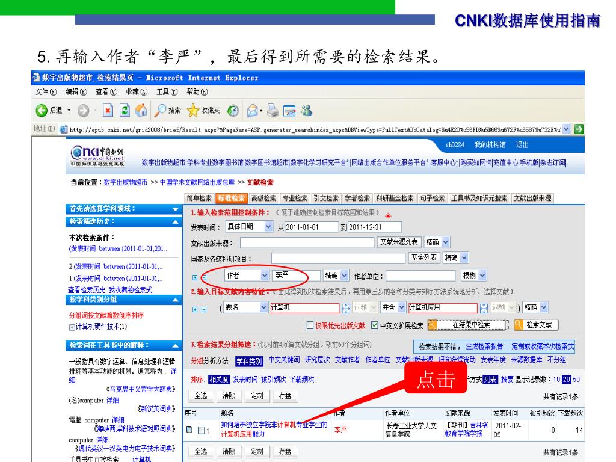
Task: Click the Print icon in toolbar
Action: (x=273, y=111)
